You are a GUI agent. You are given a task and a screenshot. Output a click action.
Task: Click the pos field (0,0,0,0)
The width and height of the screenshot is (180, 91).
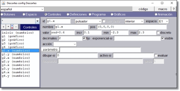132,27
